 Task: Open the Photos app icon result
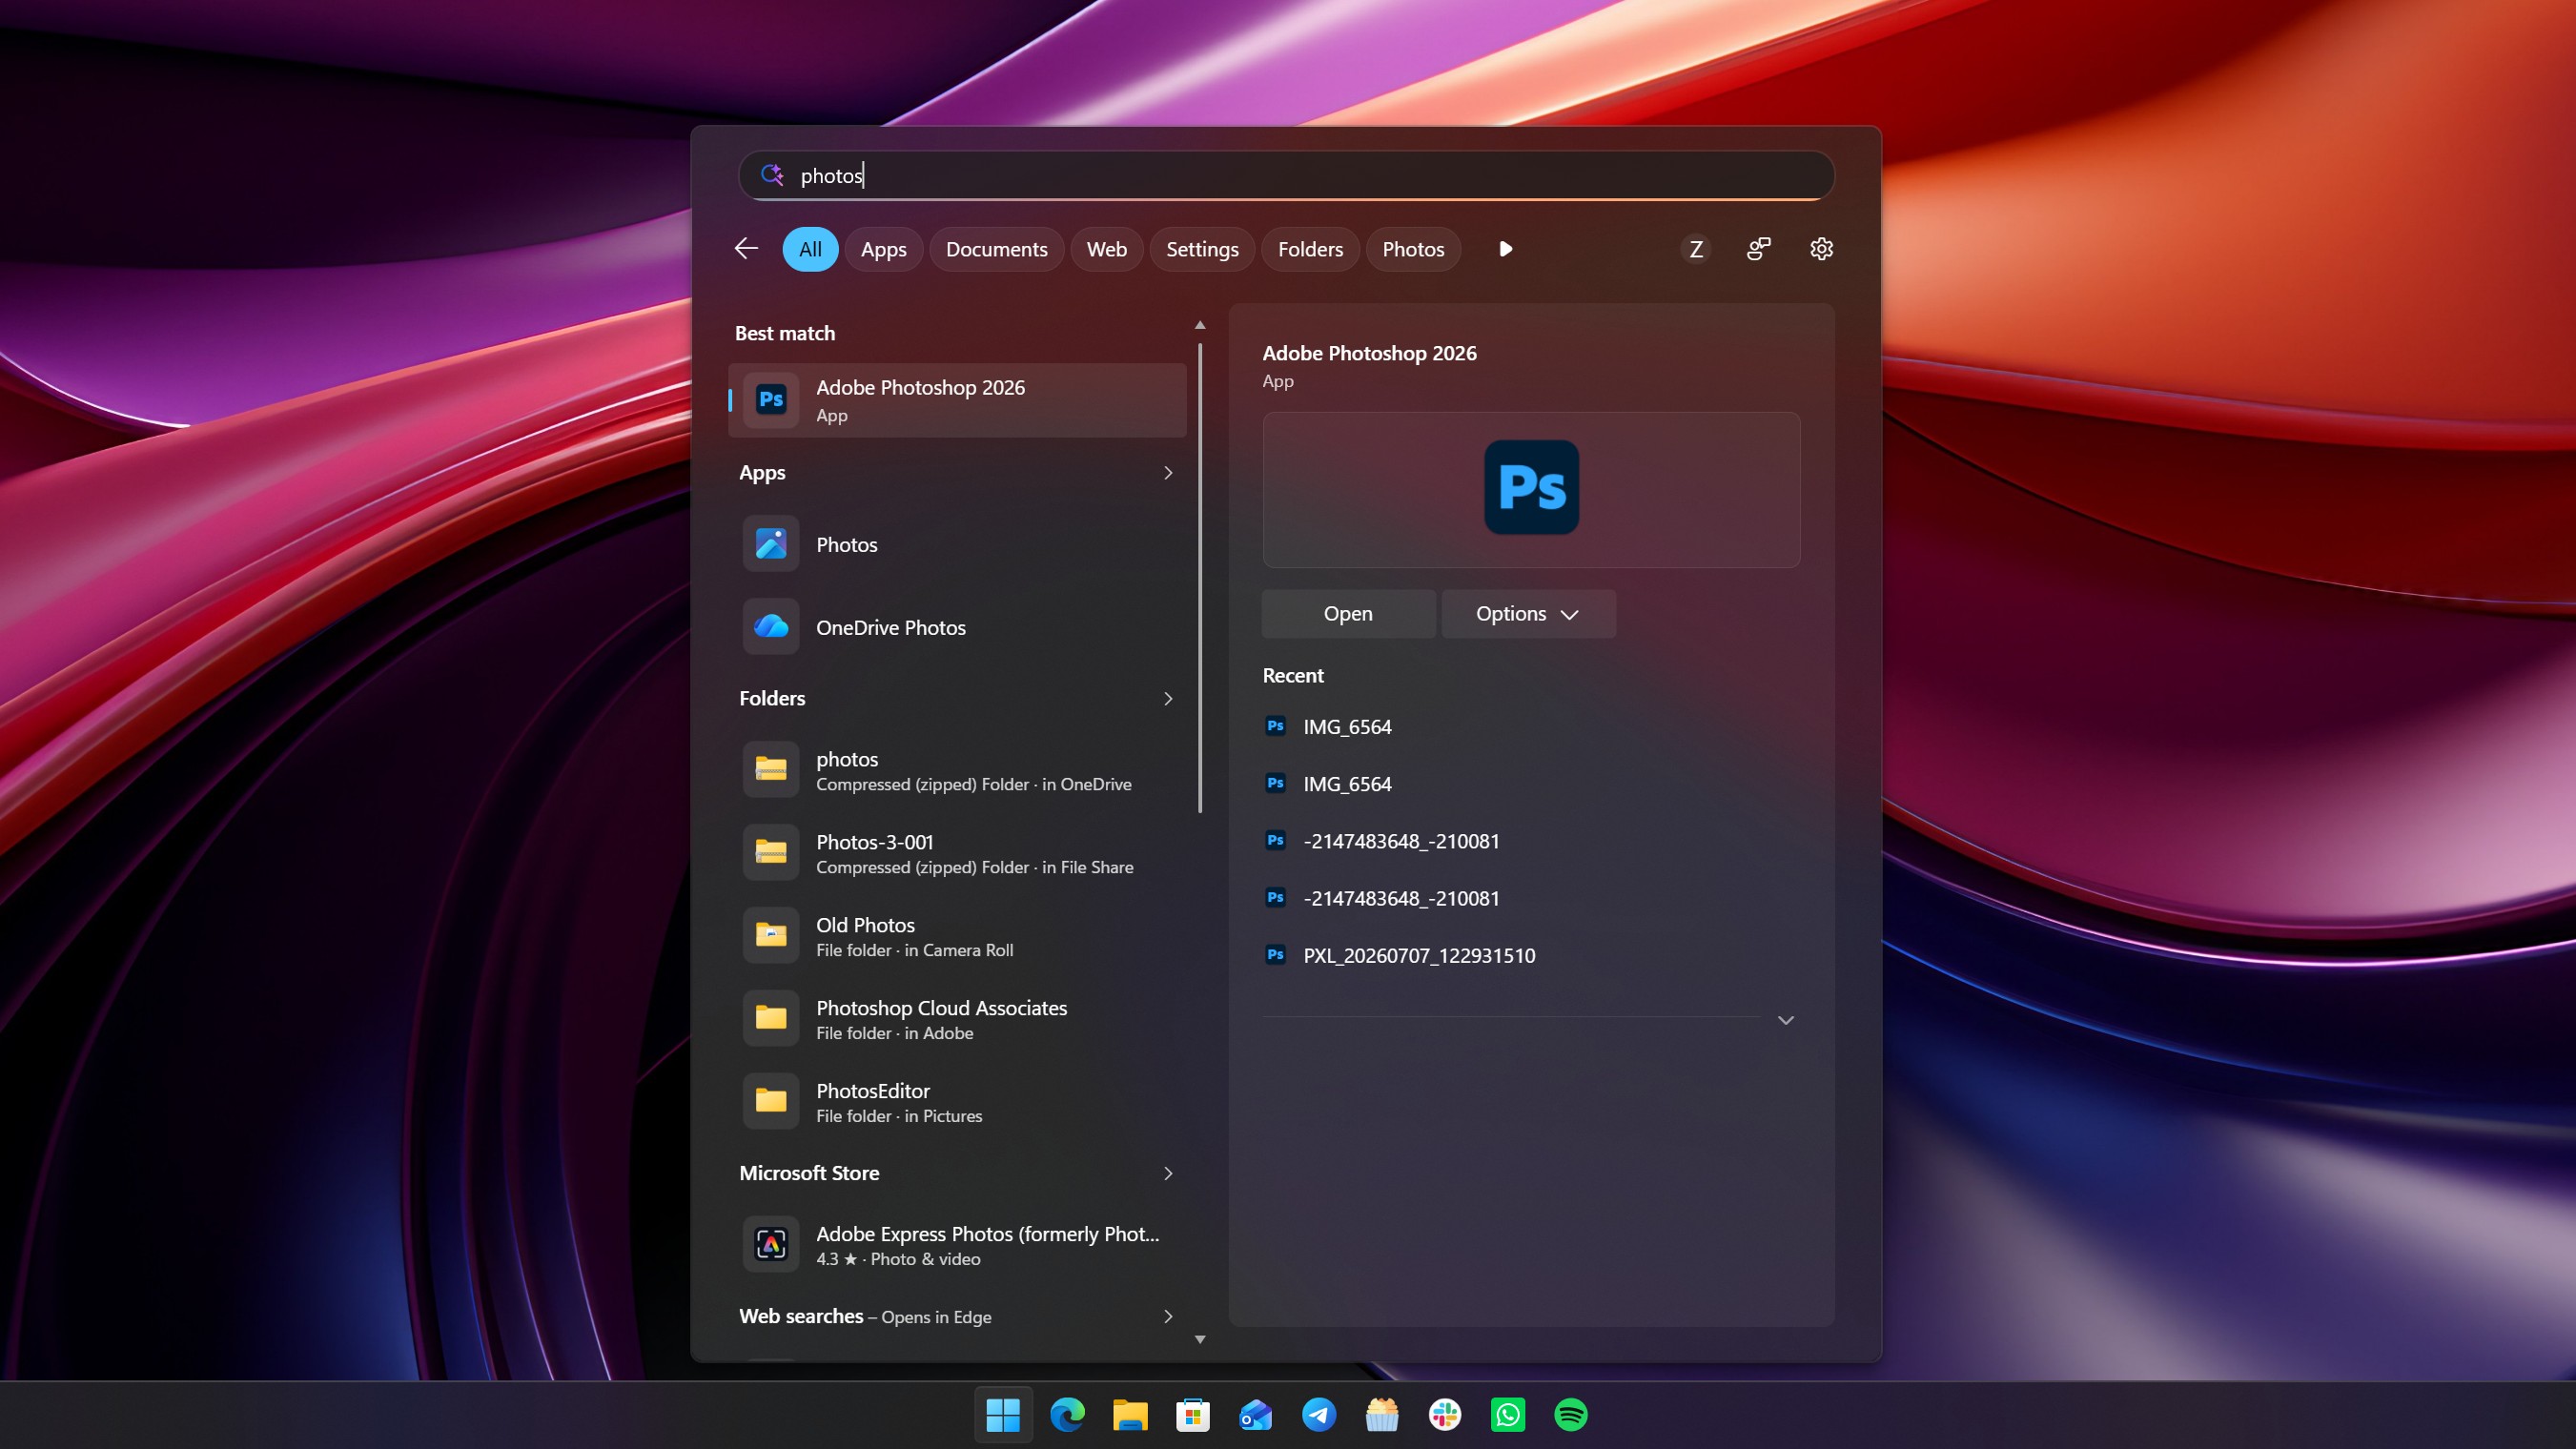pos(770,544)
